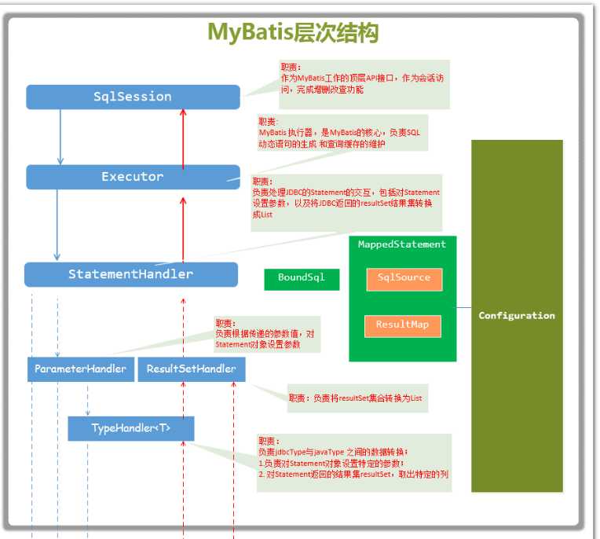Viewport: 600px width, 539px height.
Task: Click the BoundSql green box
Action: [302, 279]
